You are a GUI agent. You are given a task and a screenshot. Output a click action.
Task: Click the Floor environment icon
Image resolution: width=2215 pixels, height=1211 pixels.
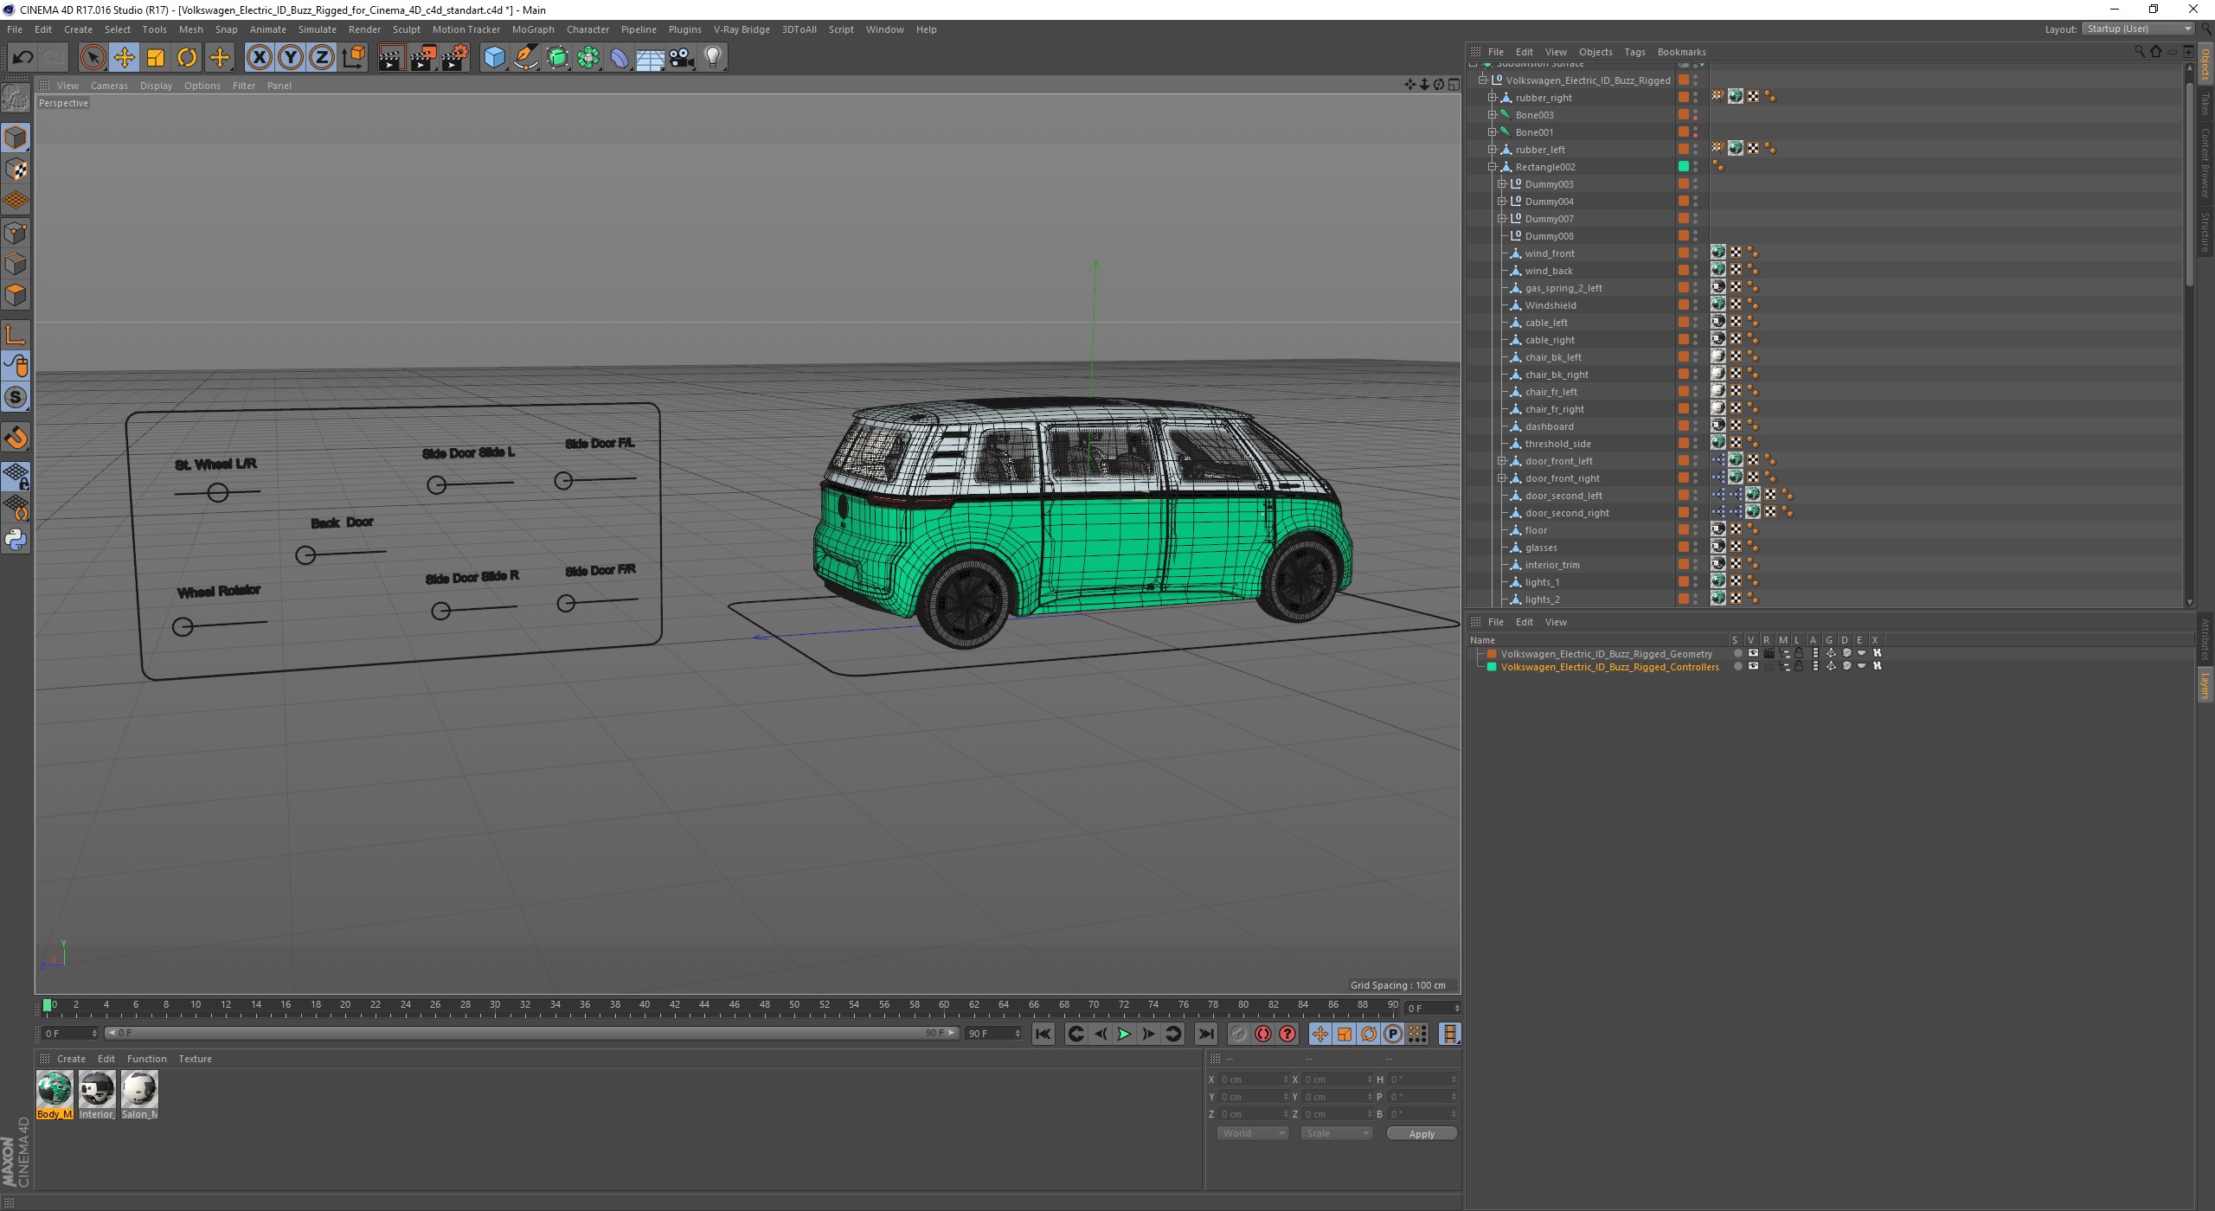[x=651, y=57]
